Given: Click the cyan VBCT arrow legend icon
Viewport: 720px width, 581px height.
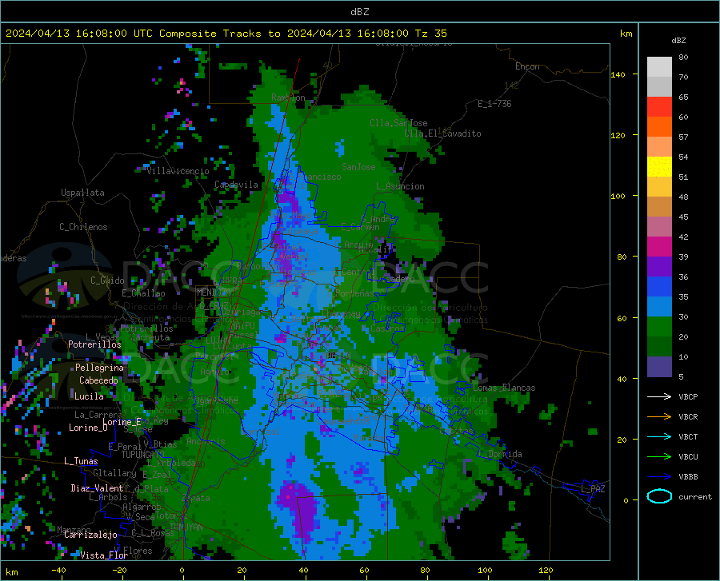Looking at the screenshot, I should click(659, 436).
